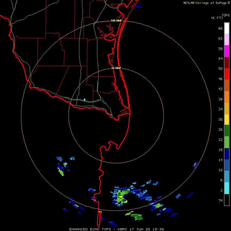
Task: Click the black TH threshold legend swatch
Action: (x=227, y=200)
